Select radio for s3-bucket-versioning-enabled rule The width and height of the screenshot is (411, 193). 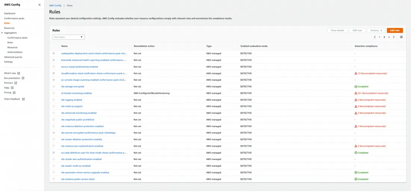[54, 93]
